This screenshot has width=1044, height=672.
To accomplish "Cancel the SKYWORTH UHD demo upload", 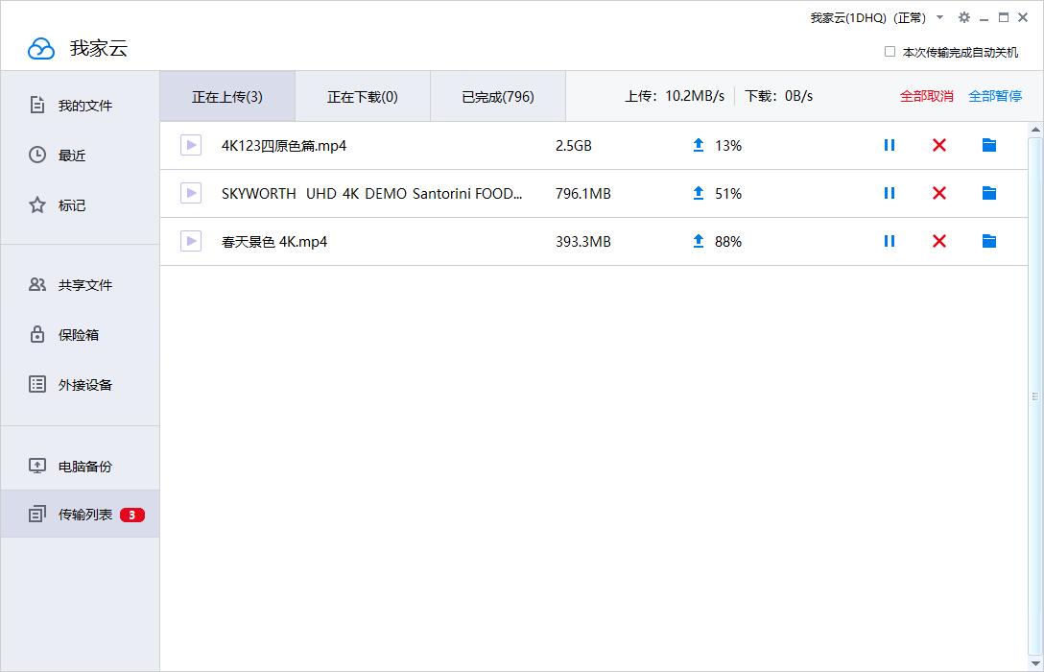I will (938, 193).
